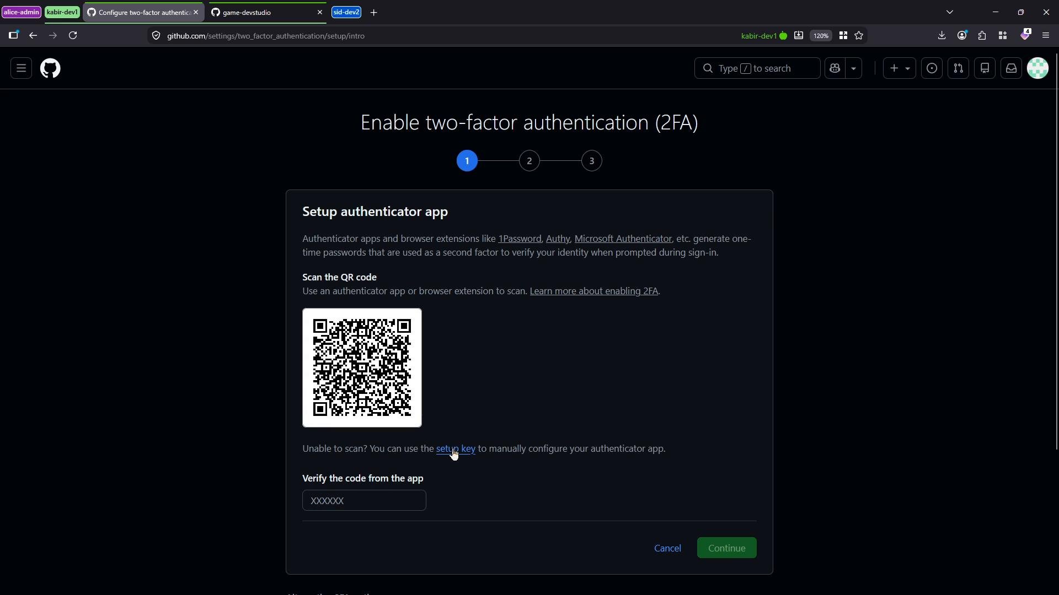Screen dimensions: 1059x595
Task: Open the containers grid toolbar icon
Action: click(x=1003, y=36)
